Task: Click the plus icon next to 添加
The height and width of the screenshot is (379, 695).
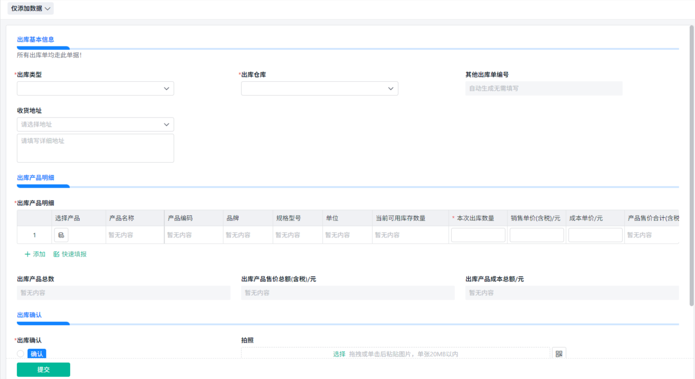Action: [x=27, y=254]
